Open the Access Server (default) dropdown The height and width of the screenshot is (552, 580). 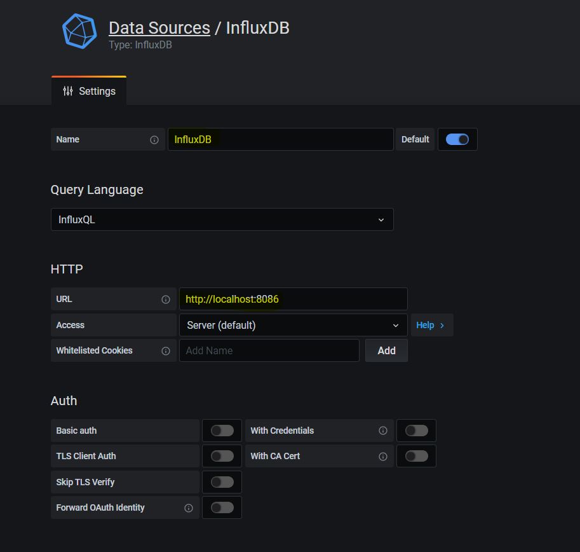[x=293, y=325]
